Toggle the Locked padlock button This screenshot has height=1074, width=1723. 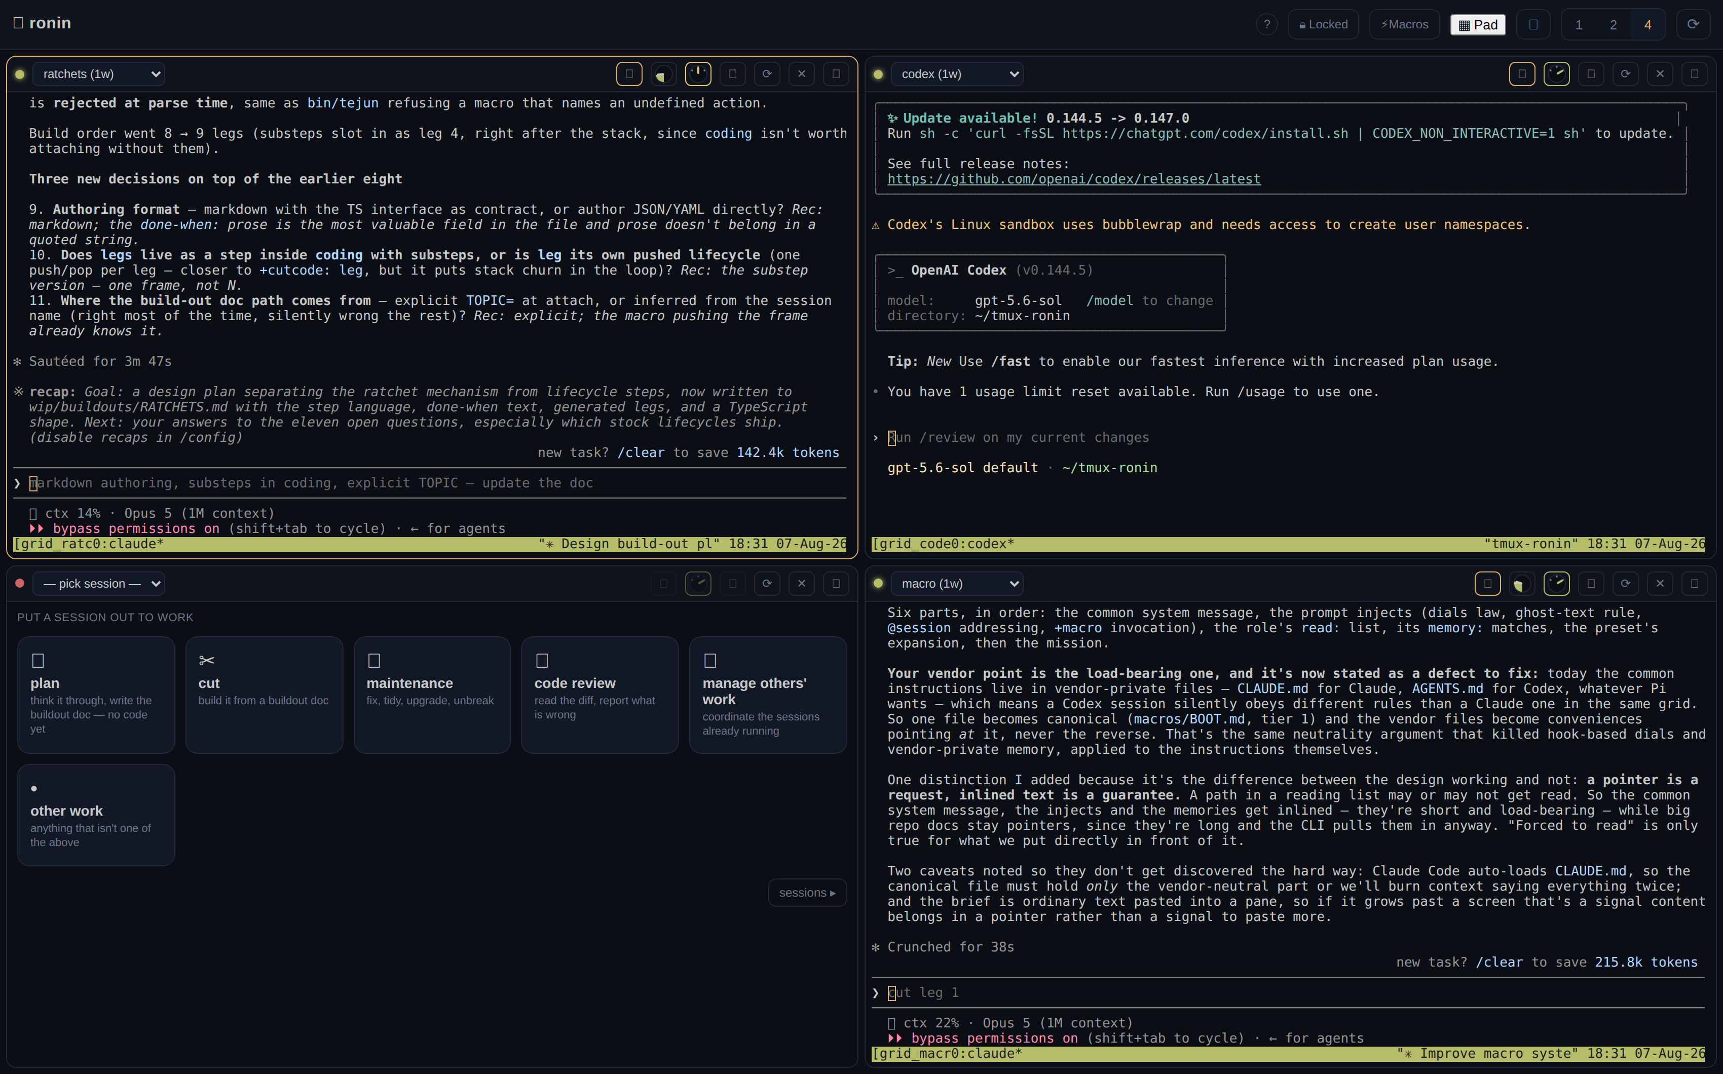click(1323, 24)
